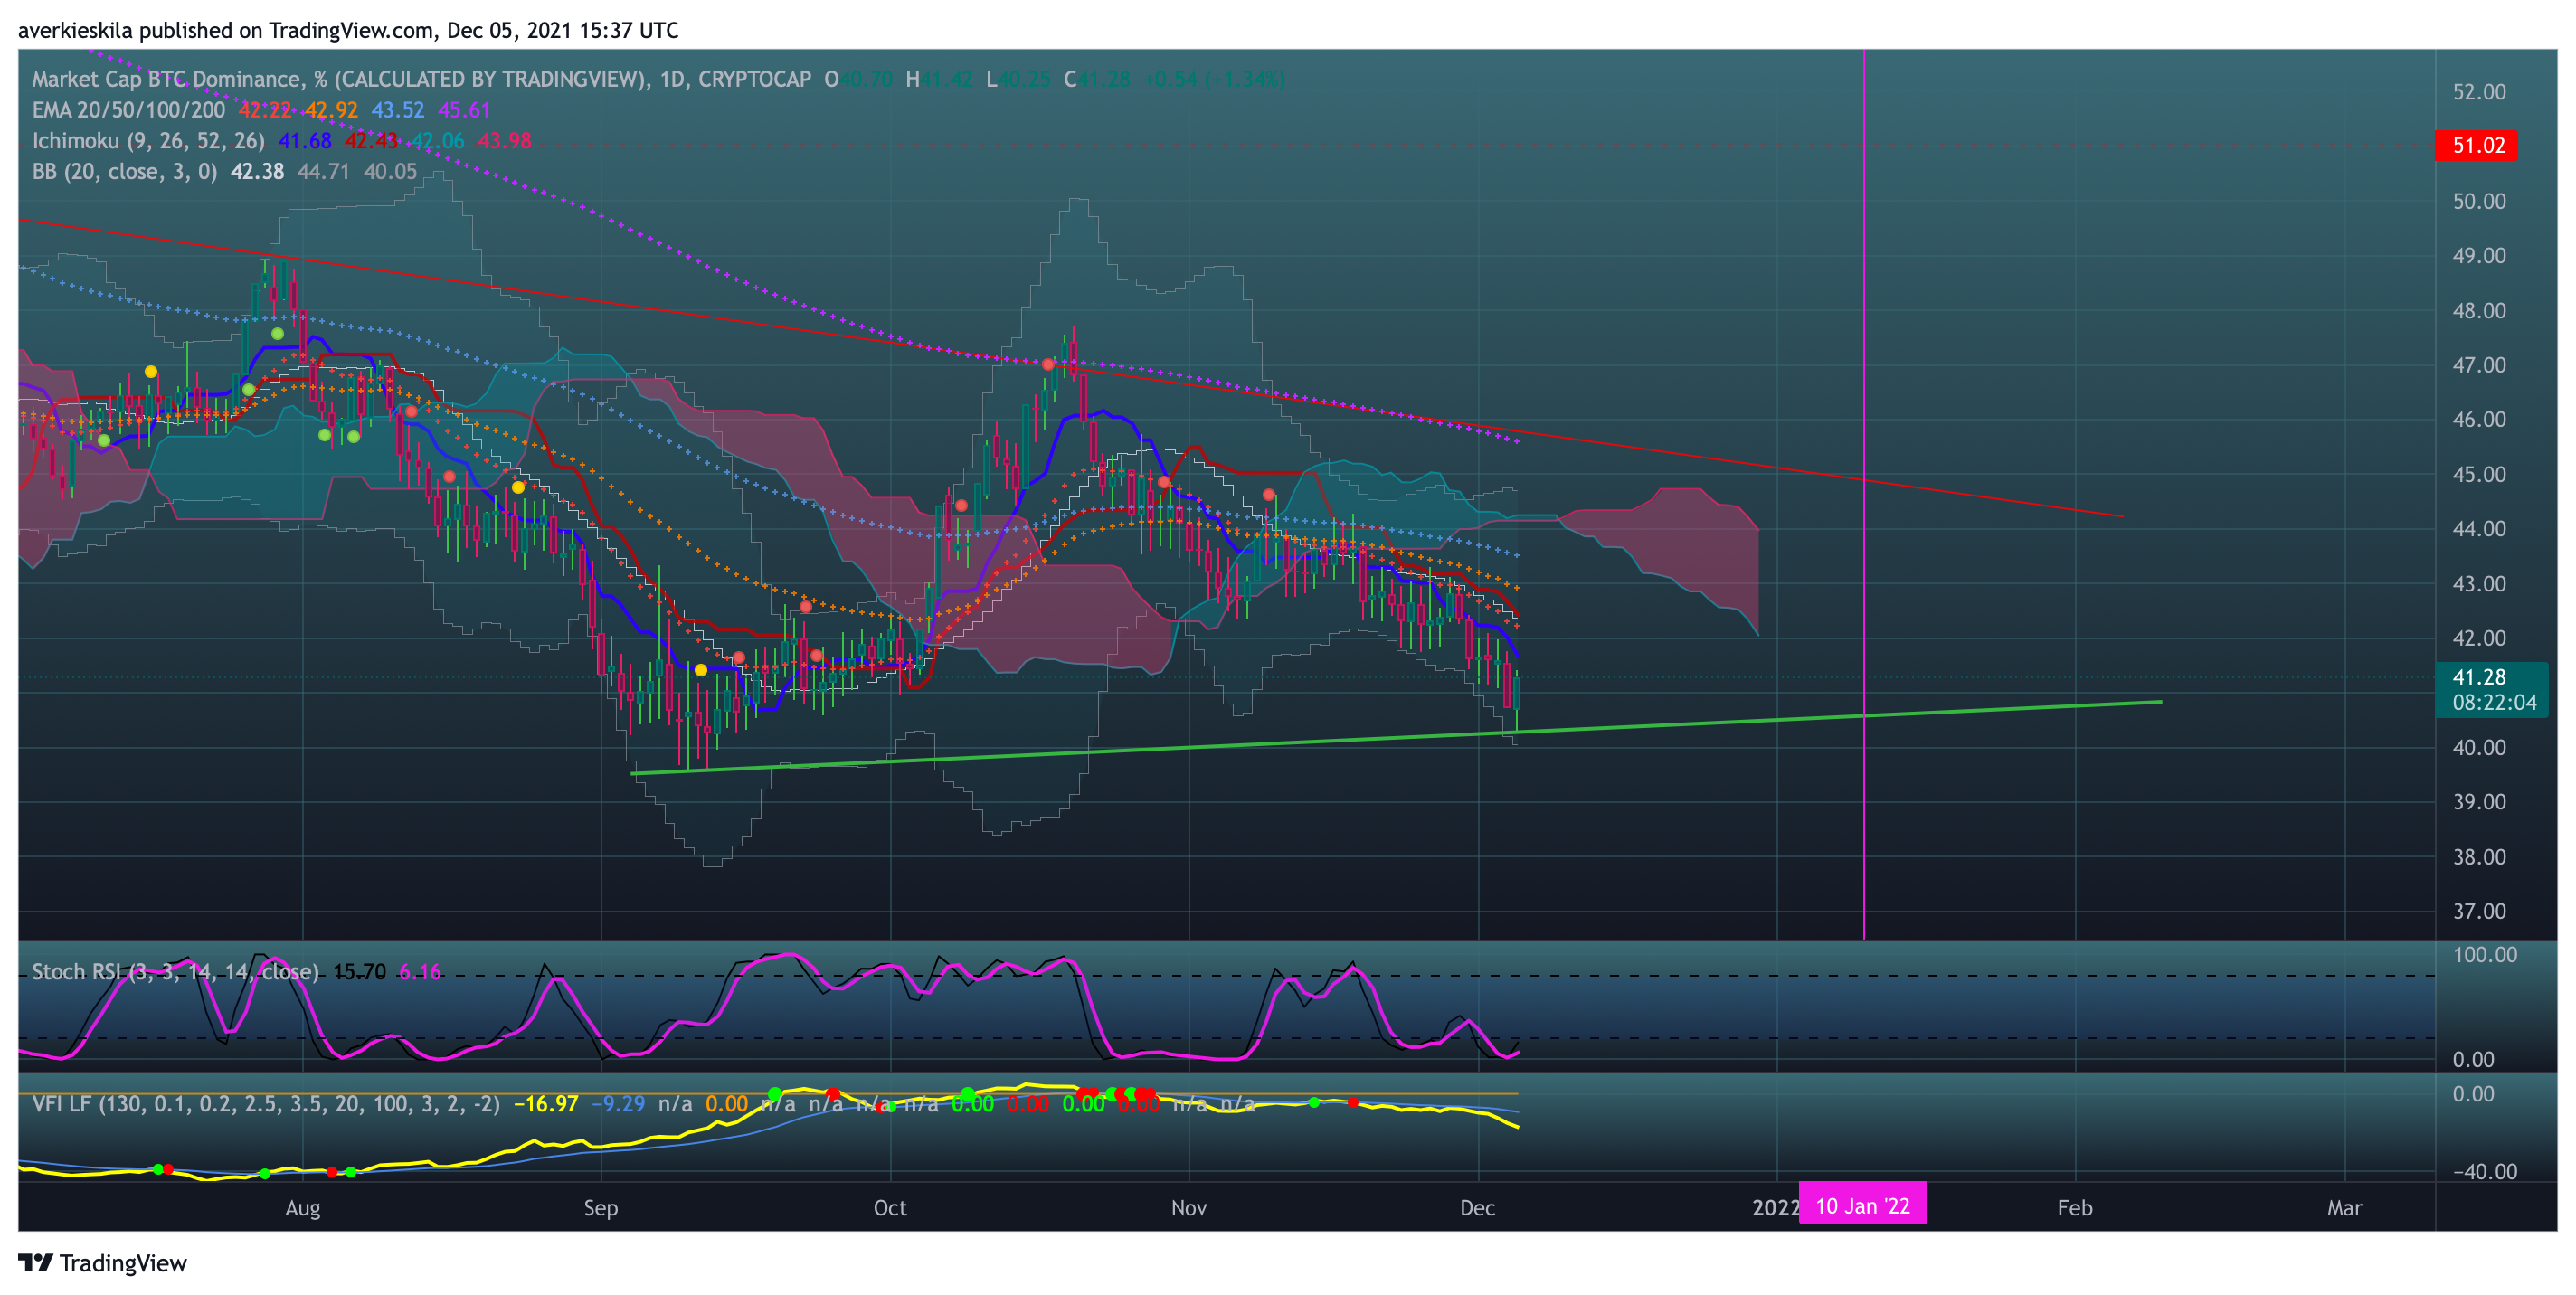Click the Nov label on time axis
Screen dimensions: 2576x1295
click(x=1188, y=1208)
